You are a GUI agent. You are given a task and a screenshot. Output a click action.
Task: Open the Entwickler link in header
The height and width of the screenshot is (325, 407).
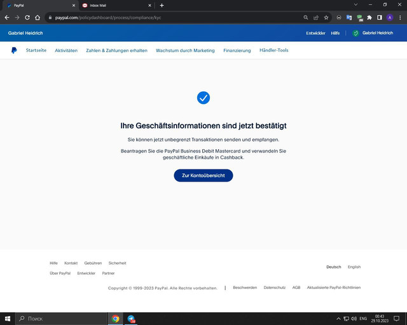315,33
